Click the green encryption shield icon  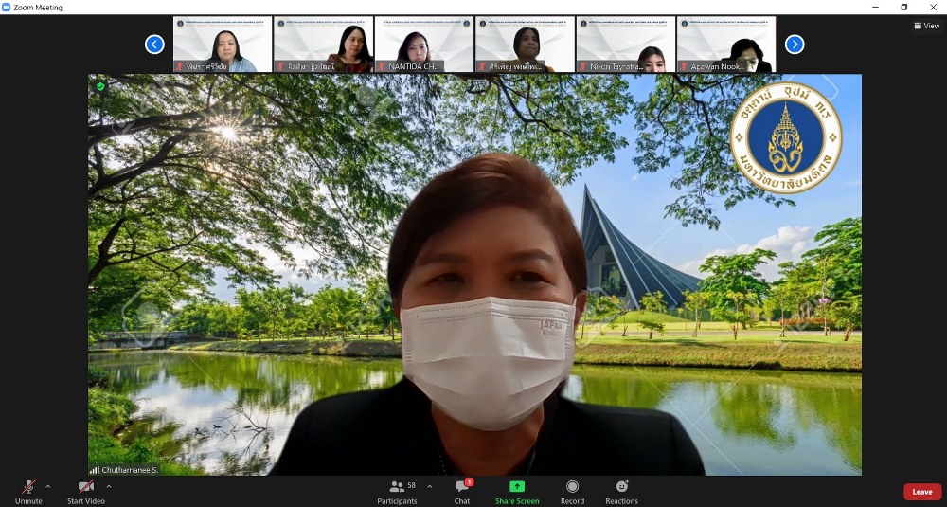(x=100, y=86)
